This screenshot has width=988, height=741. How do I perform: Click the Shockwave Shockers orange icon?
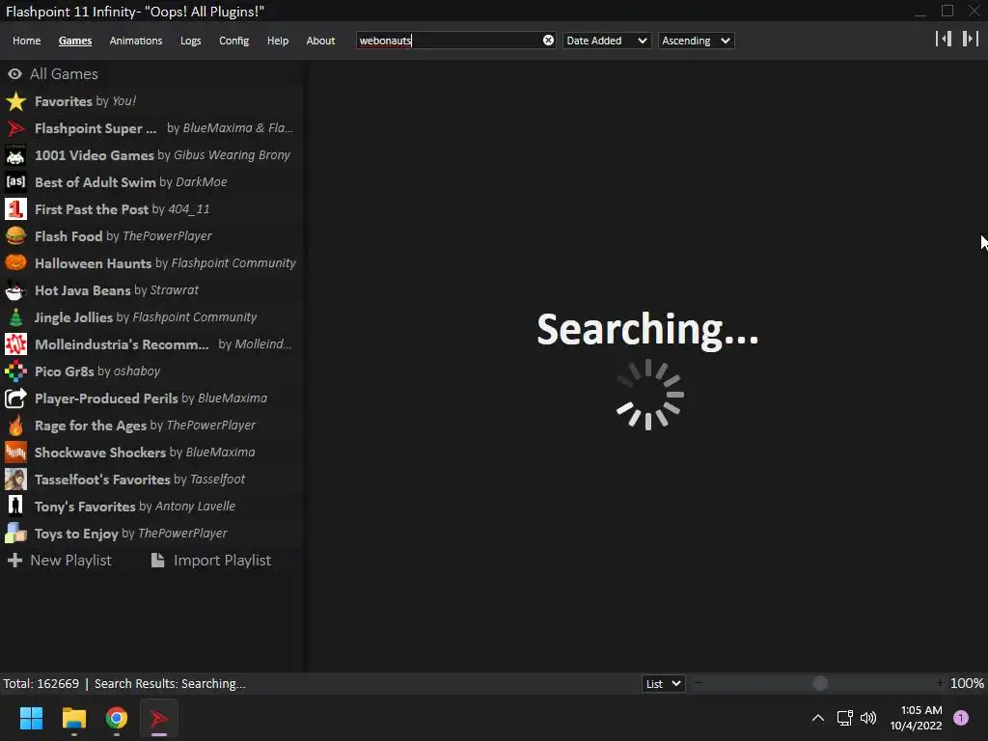[x=15, y=453]
